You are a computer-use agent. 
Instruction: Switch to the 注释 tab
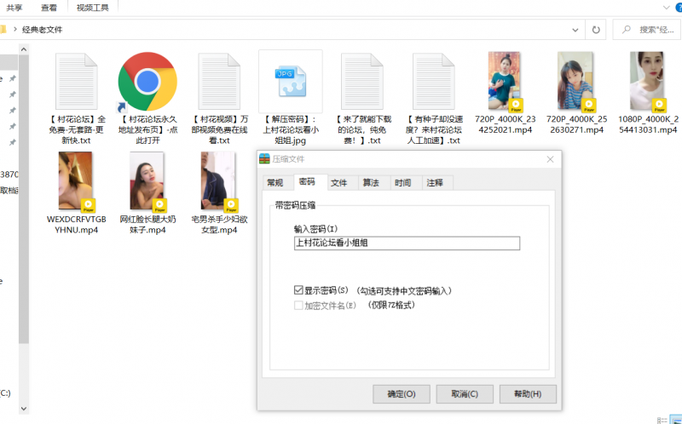tap(435, 182)
